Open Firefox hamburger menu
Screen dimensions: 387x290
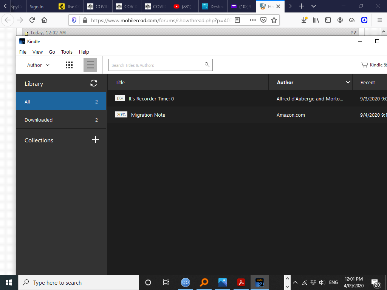[379, 20]
